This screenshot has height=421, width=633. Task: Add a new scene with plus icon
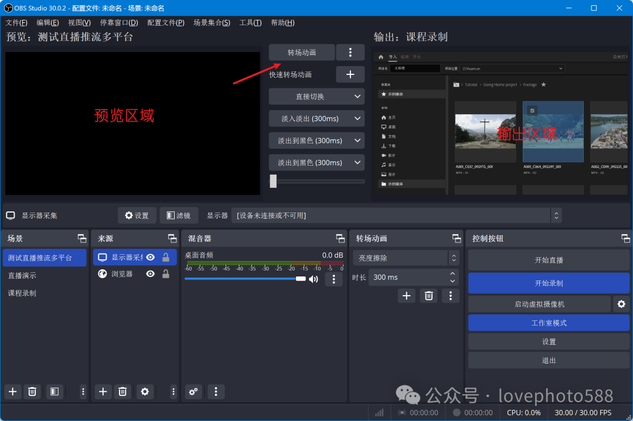click(x=13, y=392)
